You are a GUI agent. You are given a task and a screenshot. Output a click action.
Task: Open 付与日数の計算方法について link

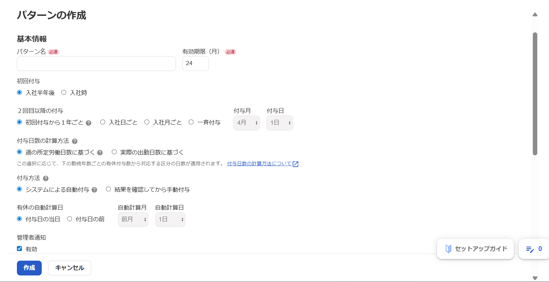259,164
